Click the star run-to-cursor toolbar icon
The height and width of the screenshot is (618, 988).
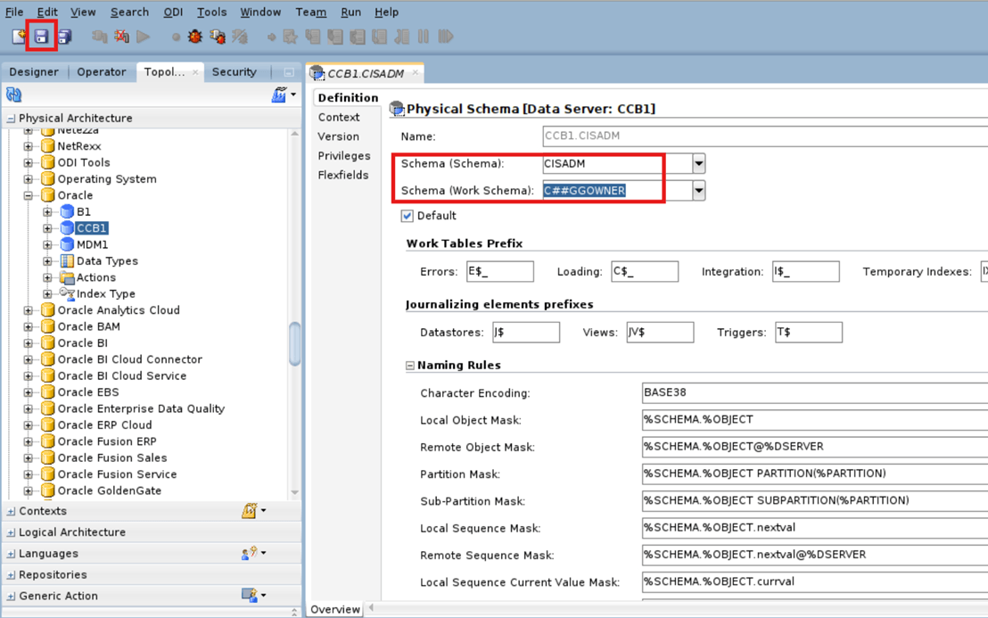290,37
